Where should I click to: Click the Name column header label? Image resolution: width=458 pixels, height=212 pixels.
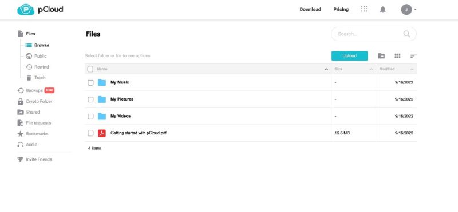tap(102, 69)
